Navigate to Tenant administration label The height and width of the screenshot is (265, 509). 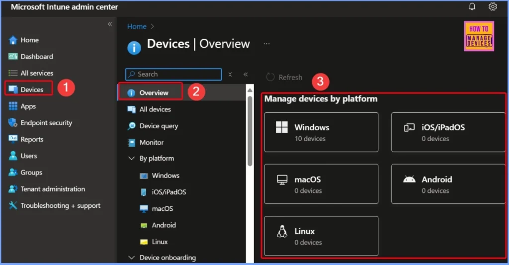click(53, 189)
